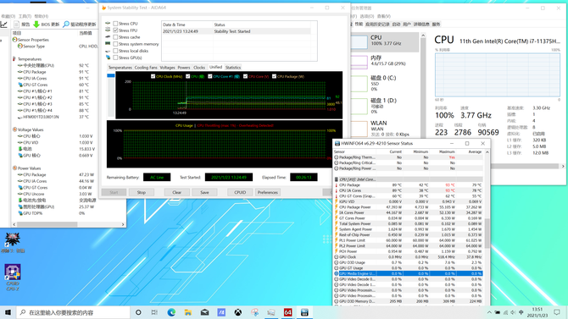Launch the CPU-Z desktop shortcut
This screenshot has height=319, width=568.
coord(13,272)
